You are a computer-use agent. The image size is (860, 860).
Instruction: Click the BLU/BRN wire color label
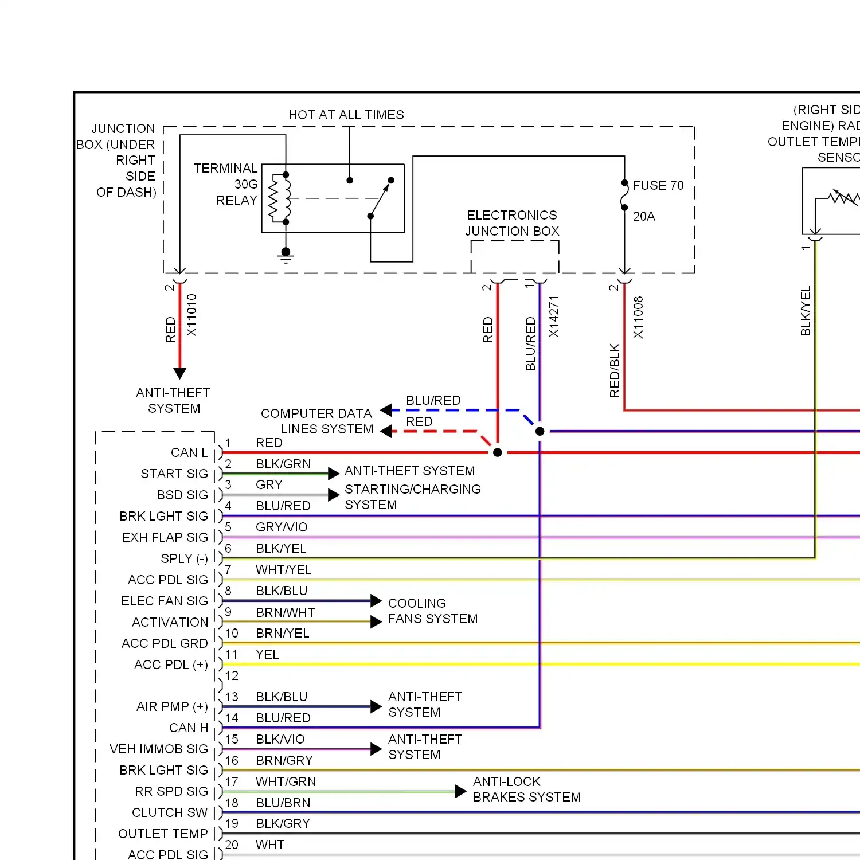pyautogui.click(x=283, y=803)
